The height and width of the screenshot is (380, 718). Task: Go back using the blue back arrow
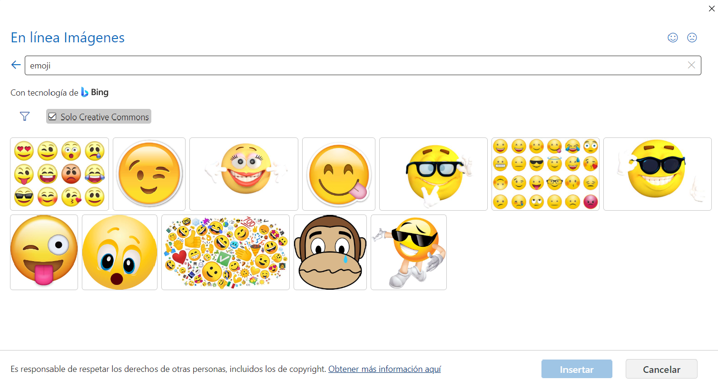coord(15,65)
